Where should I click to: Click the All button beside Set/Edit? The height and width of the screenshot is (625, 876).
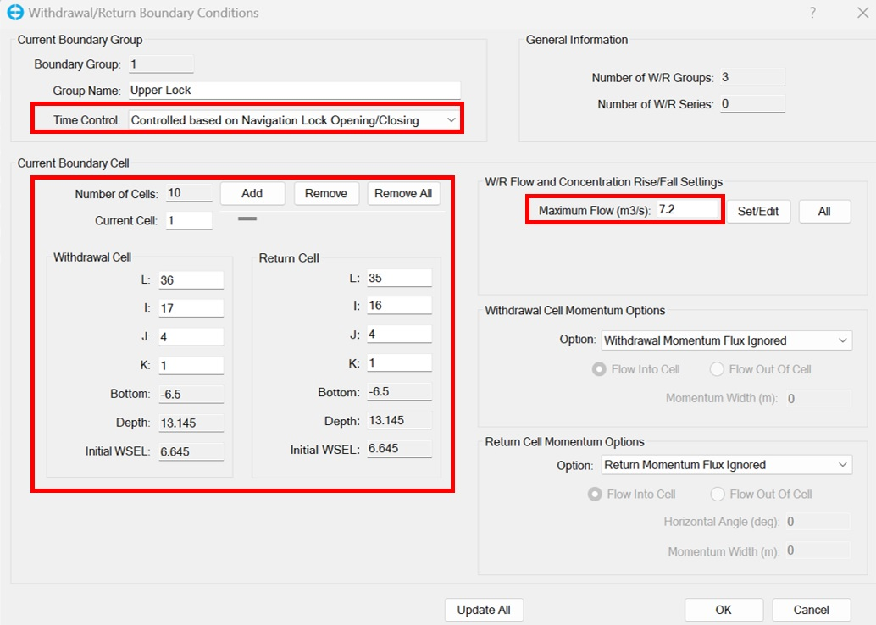[824, 212]
